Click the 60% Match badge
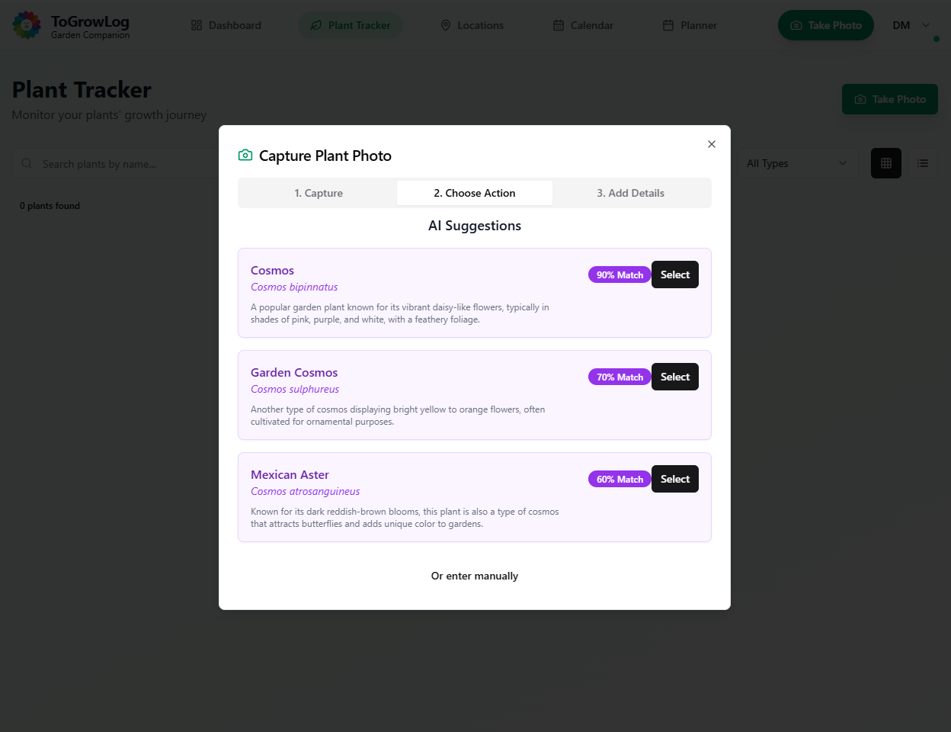The width and height of the screenshot is (951, 732). point(619,480)
